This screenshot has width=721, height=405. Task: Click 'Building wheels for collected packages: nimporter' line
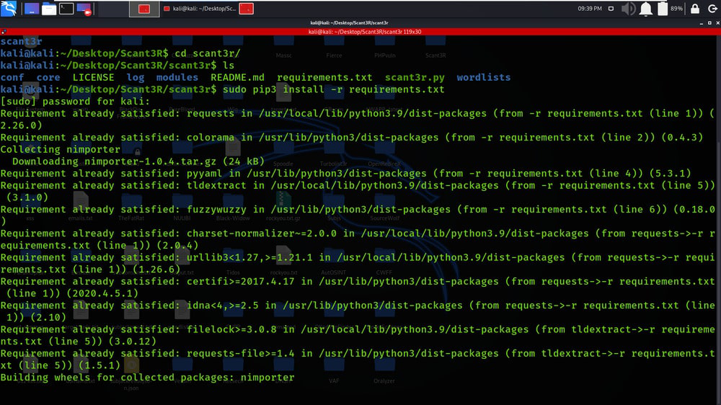(148, 378)
